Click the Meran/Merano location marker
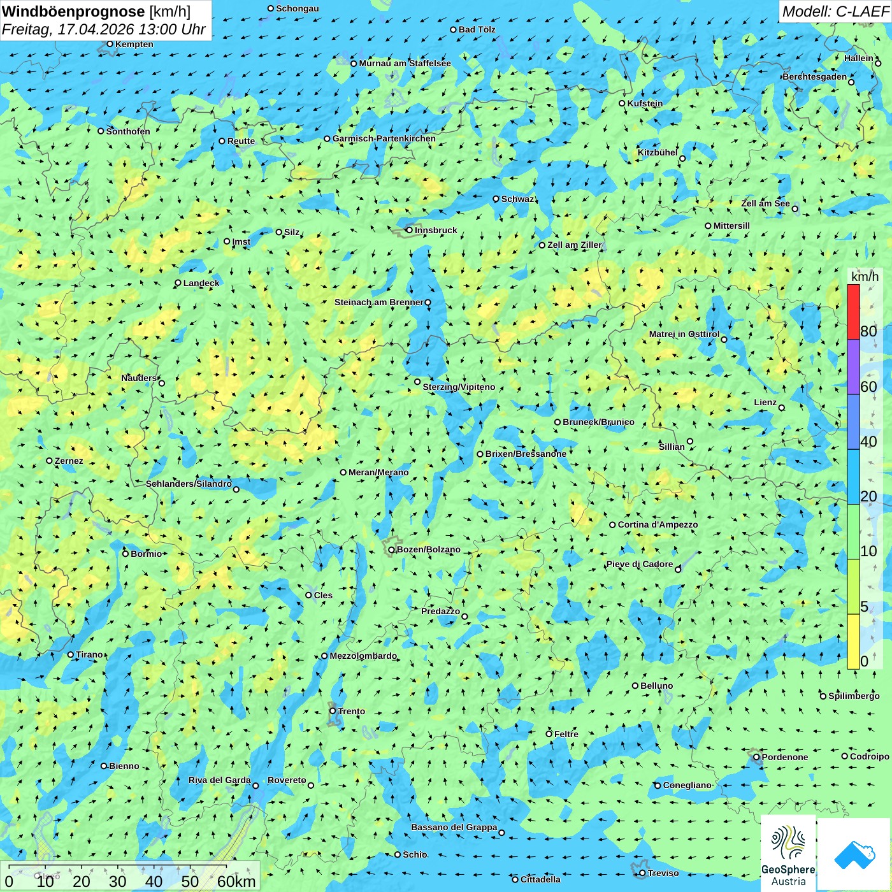The width and height of the screenshot is (892, 892). click(343, 472)
